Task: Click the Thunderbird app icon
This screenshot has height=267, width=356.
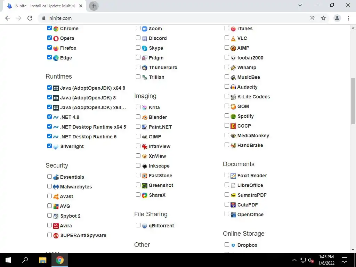Action: tap(145, 68)
